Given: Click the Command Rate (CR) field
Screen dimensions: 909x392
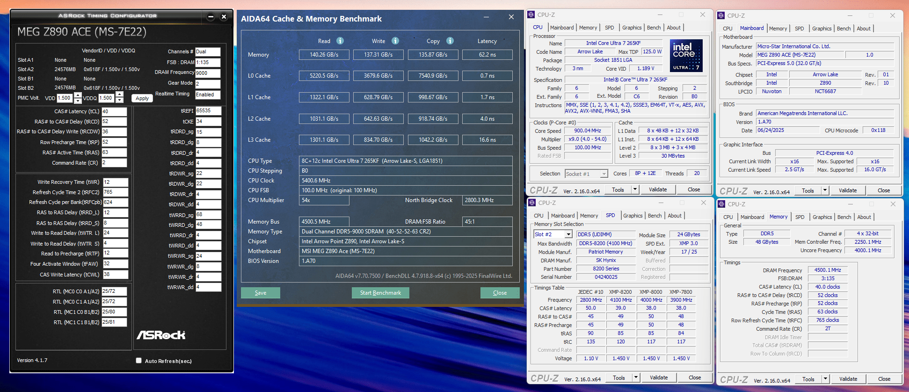Looking at the screenshot, I should (115, 163).
